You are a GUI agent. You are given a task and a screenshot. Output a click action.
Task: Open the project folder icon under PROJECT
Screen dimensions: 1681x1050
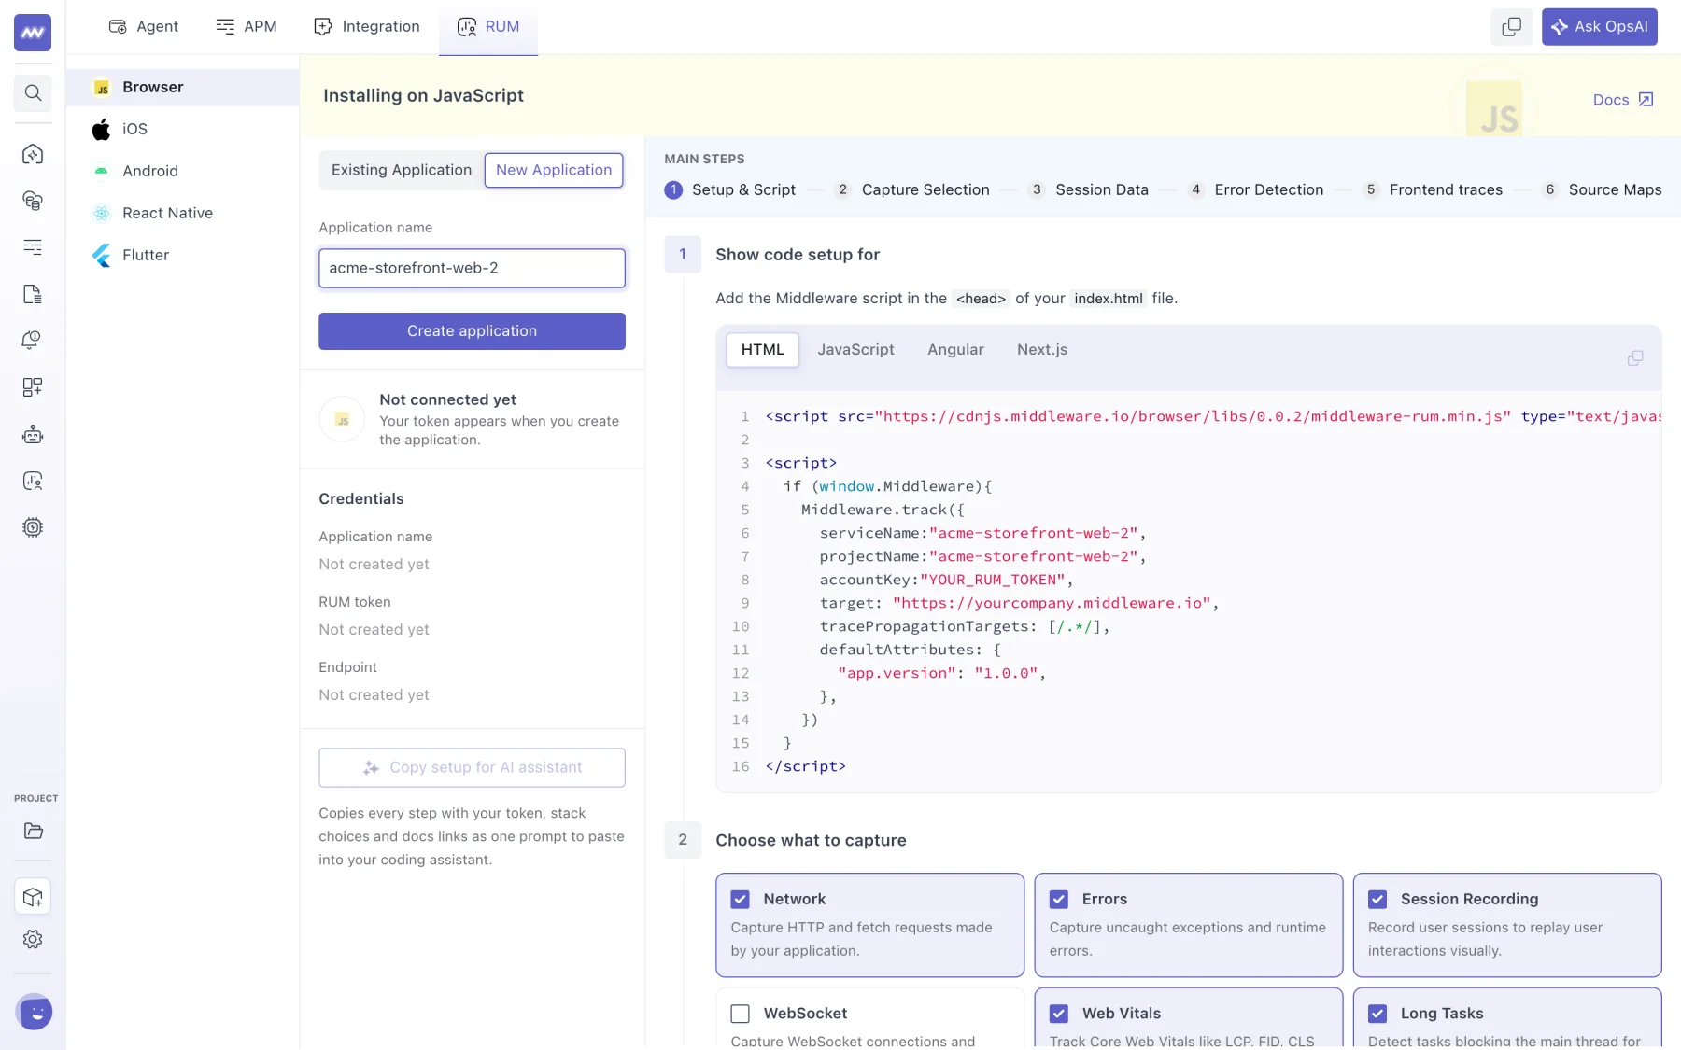[x=34, y=831]
